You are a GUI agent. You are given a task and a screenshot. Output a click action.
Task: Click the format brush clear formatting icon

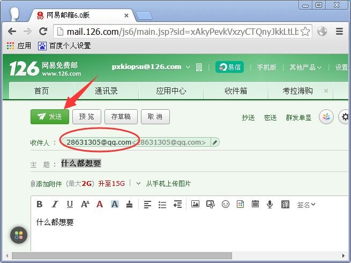[129, 204]
